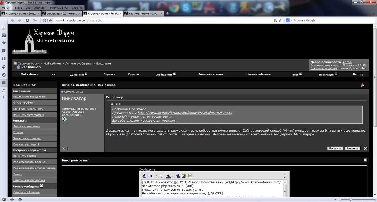The image size is (377, 202).
Task: Switch to the рекламщик ДС tab
Action: [x=62, y=13]
